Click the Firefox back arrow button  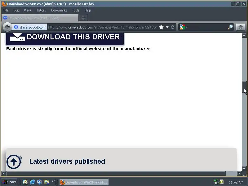[x=7, y=27]
